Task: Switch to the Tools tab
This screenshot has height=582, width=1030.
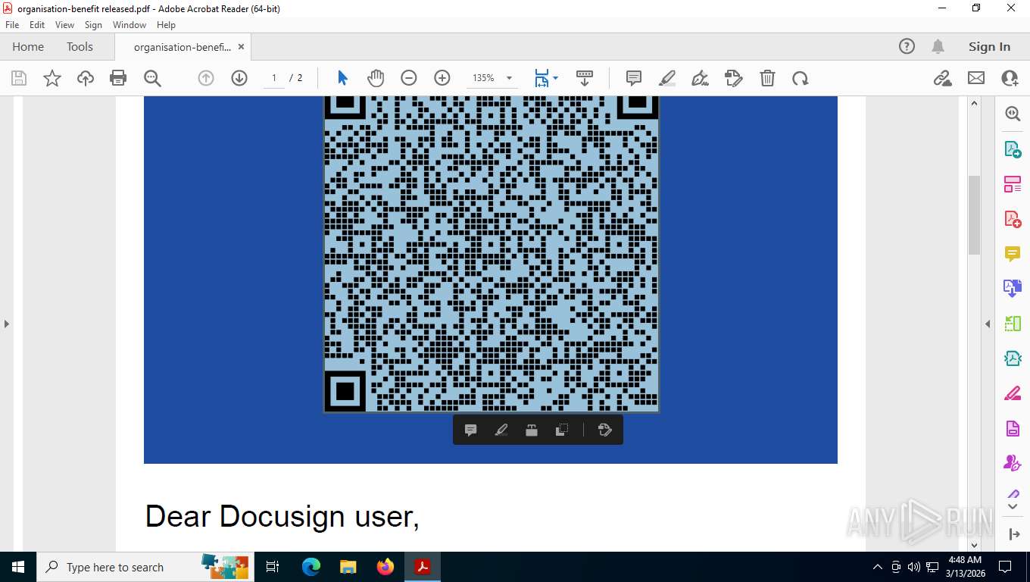Action: [80, 46]
